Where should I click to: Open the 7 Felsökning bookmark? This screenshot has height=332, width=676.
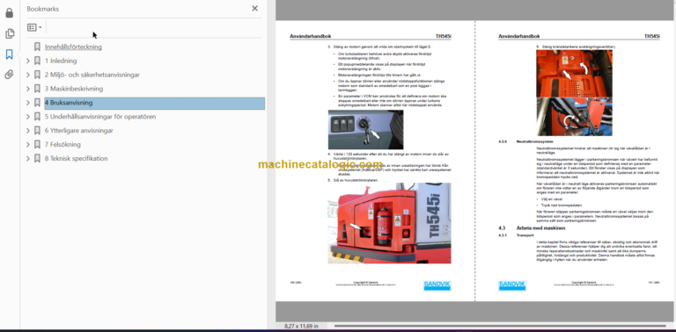click(x=62, y=145)
